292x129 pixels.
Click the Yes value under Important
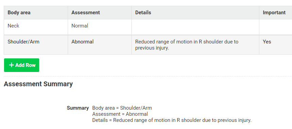(x=267, y=42)
